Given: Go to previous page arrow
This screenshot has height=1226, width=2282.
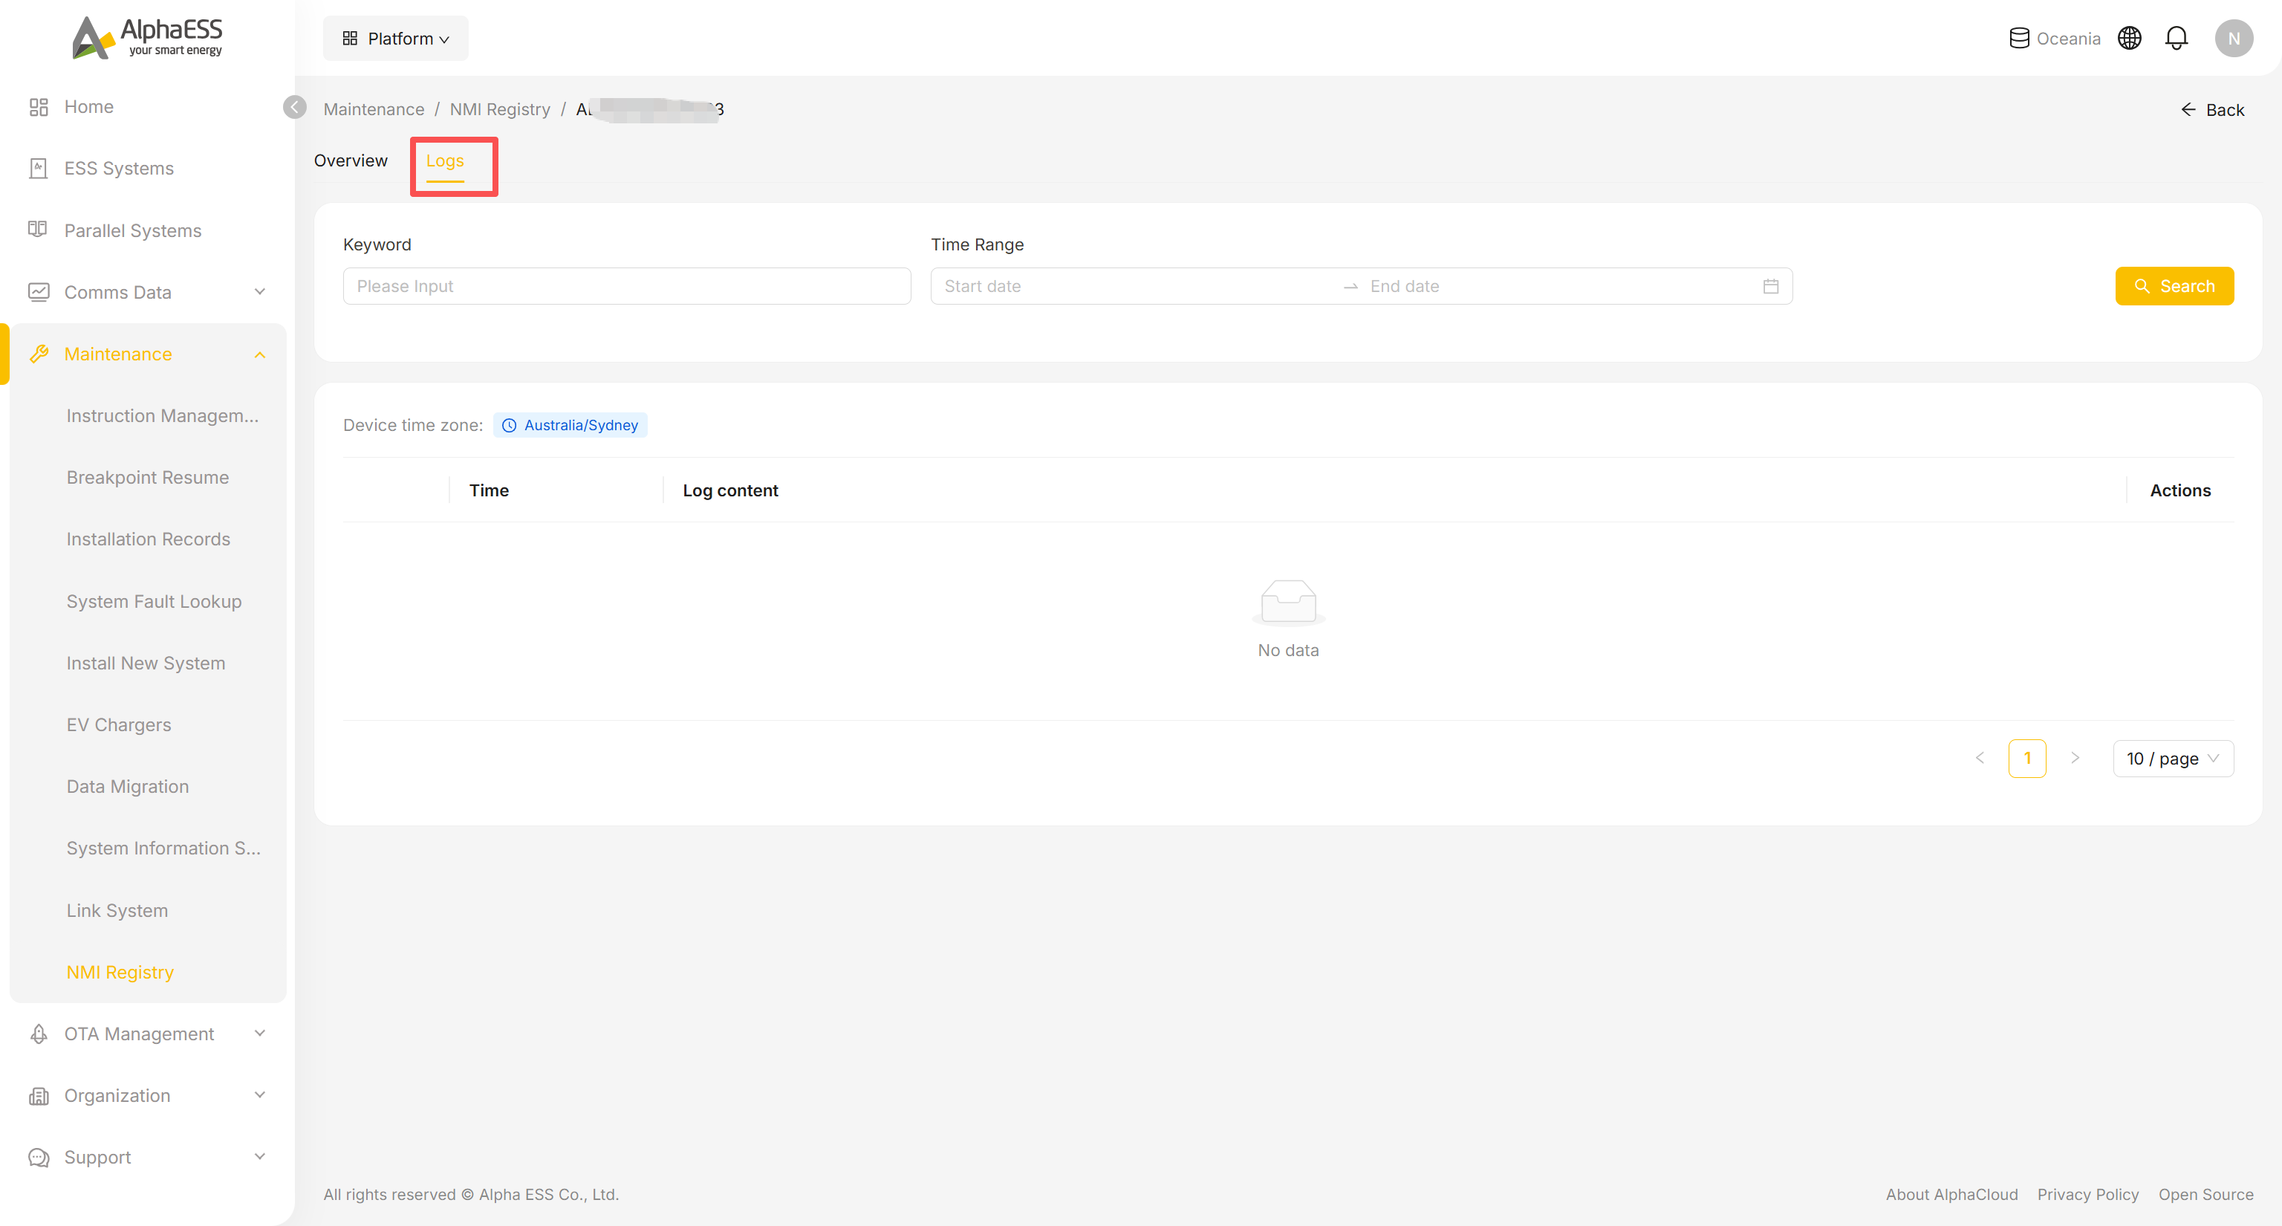Looking at the screenshot, I should click(1979, 759).
